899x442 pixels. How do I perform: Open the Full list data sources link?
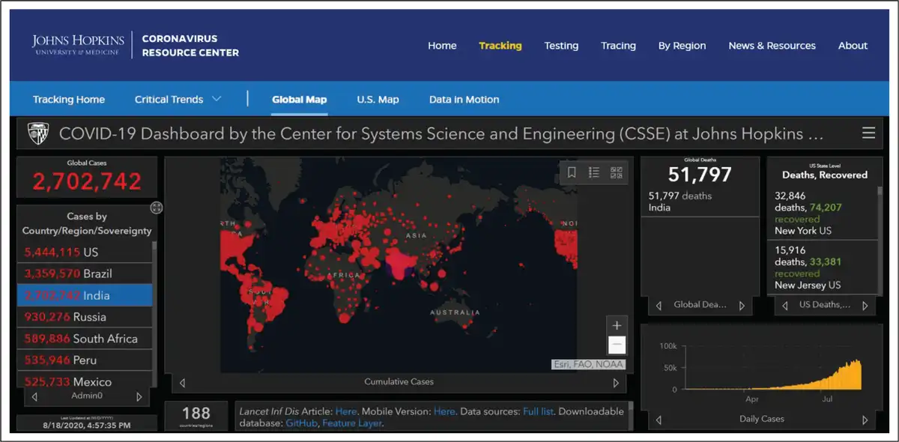[539, 411]
